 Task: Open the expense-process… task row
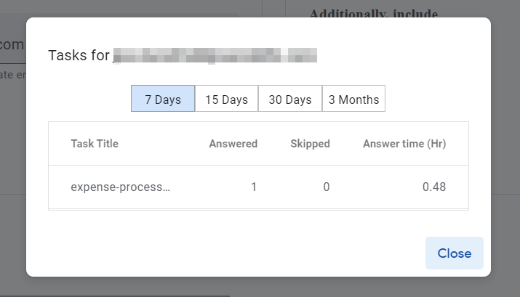(x=120, y=187)
